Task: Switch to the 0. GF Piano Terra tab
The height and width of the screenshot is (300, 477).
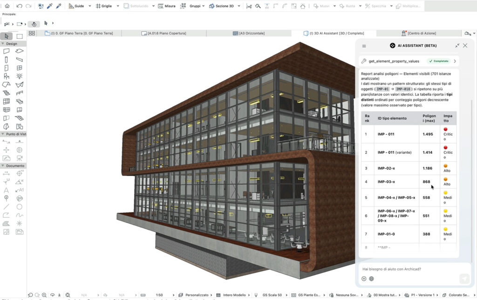Action: pyautogui.click(x=79, y=33)
